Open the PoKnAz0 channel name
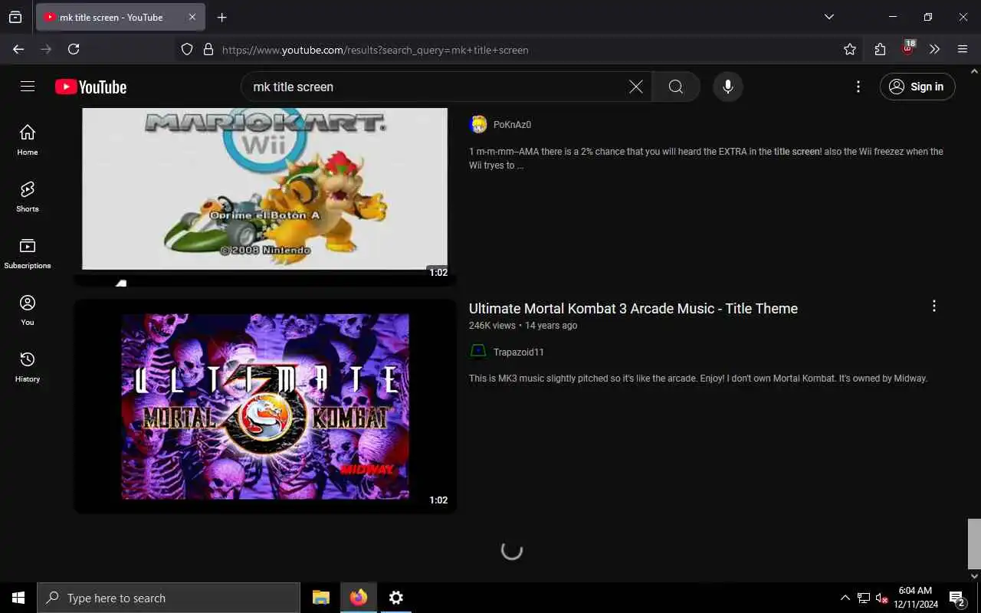Image resolution: width=981 pixels, height=613 pixels. (512, 124)
